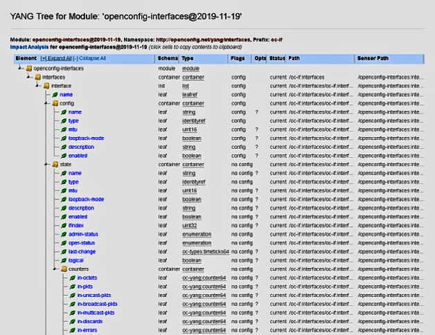
Task: Click the leaf icon beside in-octets
Action: pyautogui.click(x=72, y=278)
